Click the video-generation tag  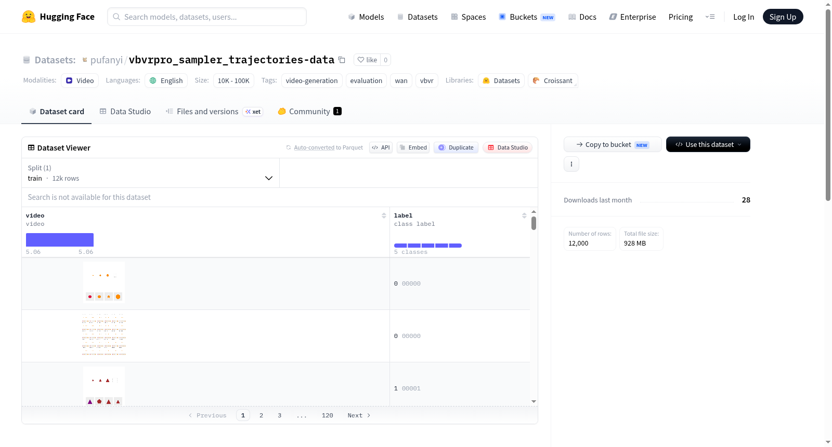pyautogui.click(x=312, y=80)
